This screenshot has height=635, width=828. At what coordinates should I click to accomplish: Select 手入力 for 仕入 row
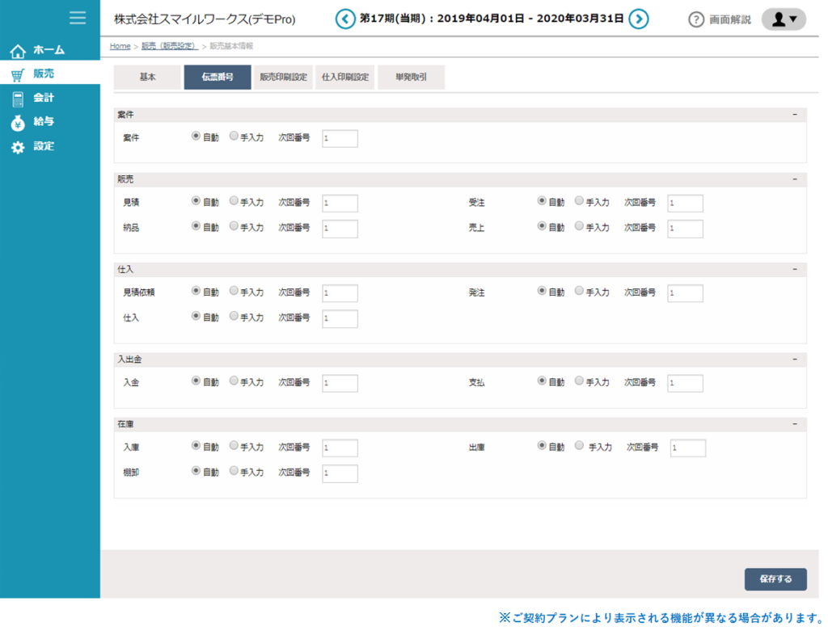pos(234,316)
